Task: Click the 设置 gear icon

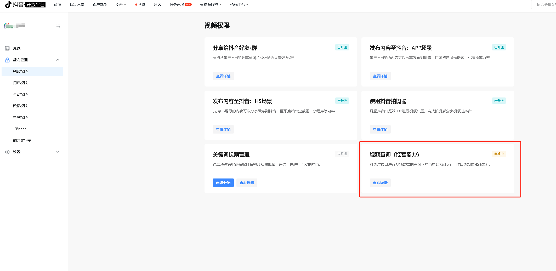Action: tap(7, 152)
